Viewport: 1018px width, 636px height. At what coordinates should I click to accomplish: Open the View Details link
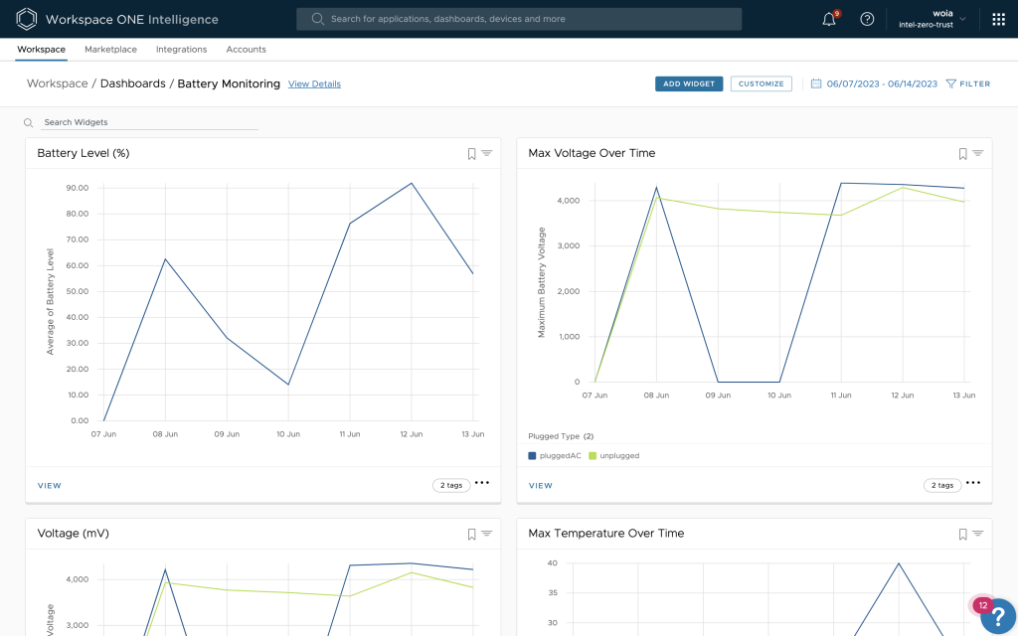point(314,84)
